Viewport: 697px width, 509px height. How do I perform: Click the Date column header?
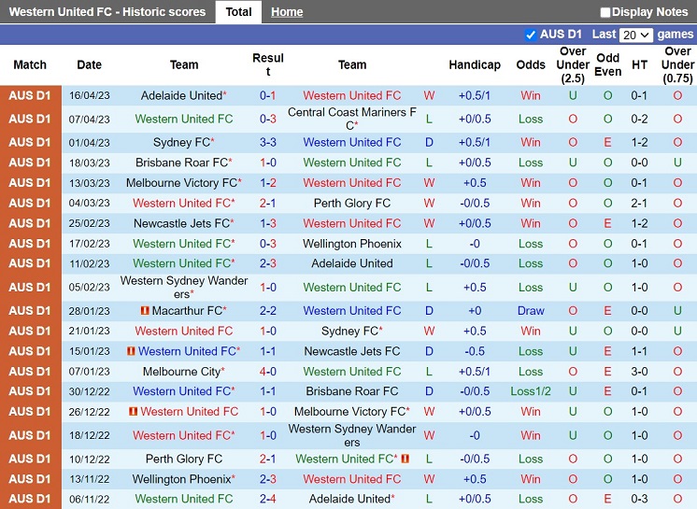click(x=89, y=64)
